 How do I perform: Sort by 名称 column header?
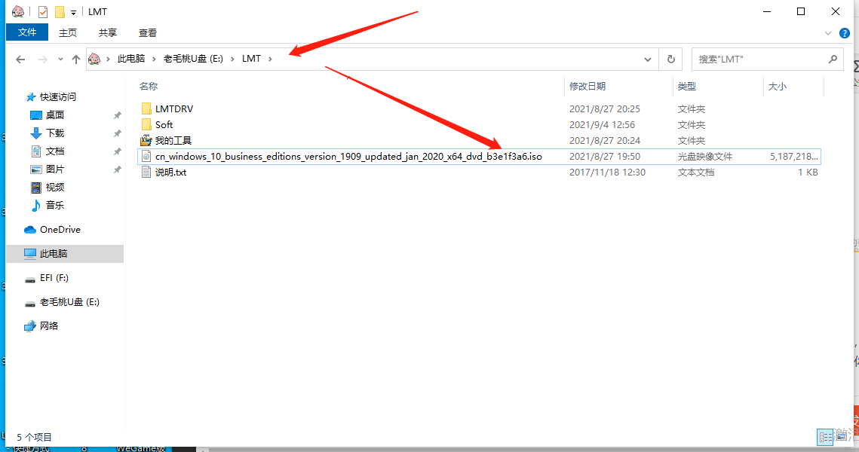pyautogui.click(x=149, y=87)
